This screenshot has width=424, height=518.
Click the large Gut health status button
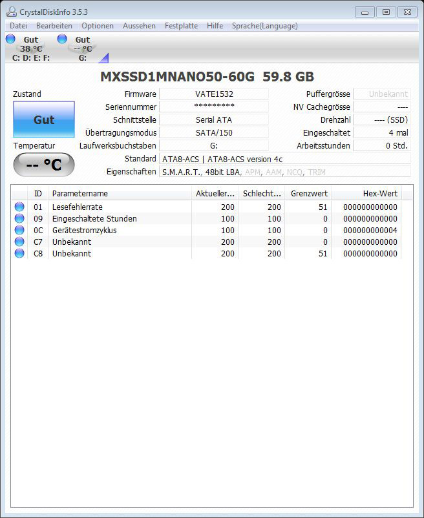pyautogui.click(x=44, y=119)
